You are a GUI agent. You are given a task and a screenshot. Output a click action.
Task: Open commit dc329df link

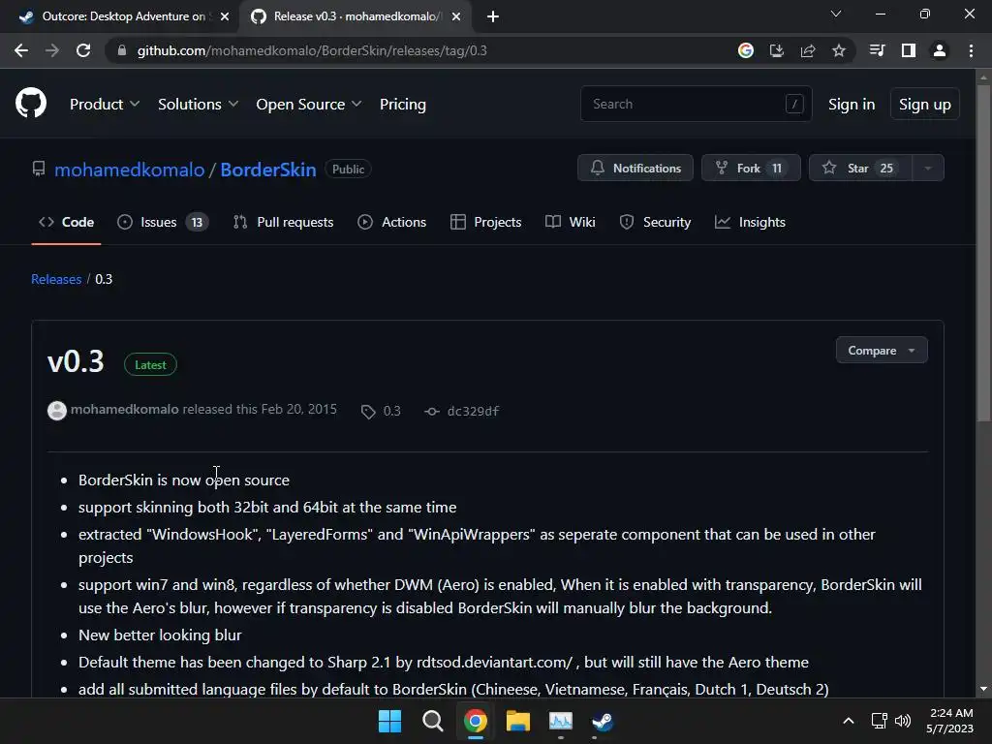(463, 411)
